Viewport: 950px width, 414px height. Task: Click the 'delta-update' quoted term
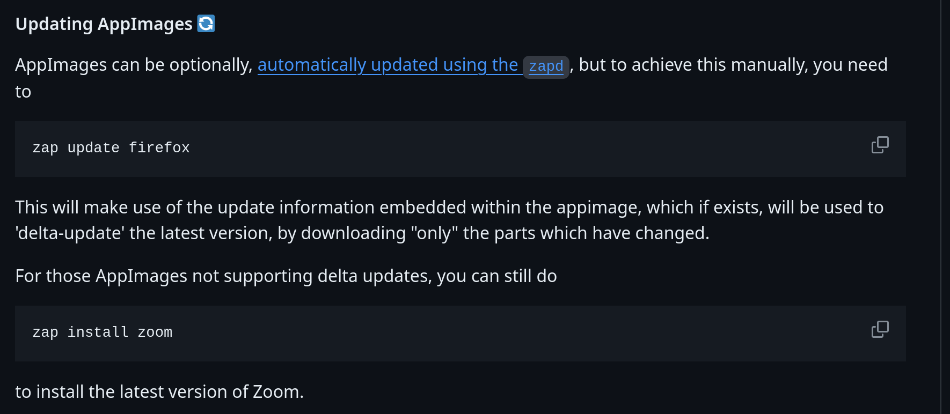click(x=70, y=233)
